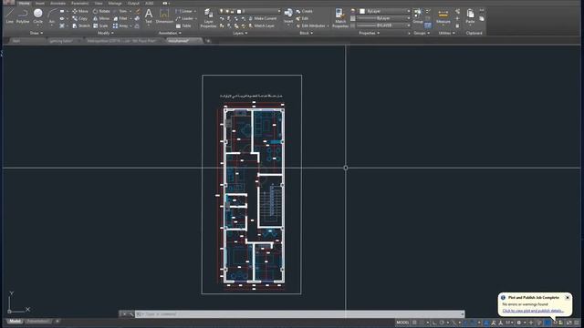Select the Arc tool

click(52, 16)
